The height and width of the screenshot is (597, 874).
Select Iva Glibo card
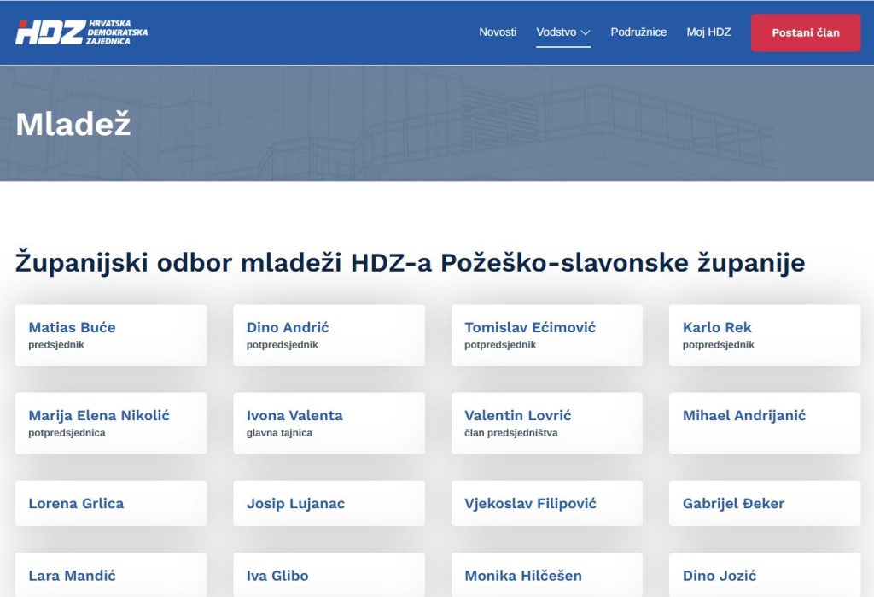point(329,576)
